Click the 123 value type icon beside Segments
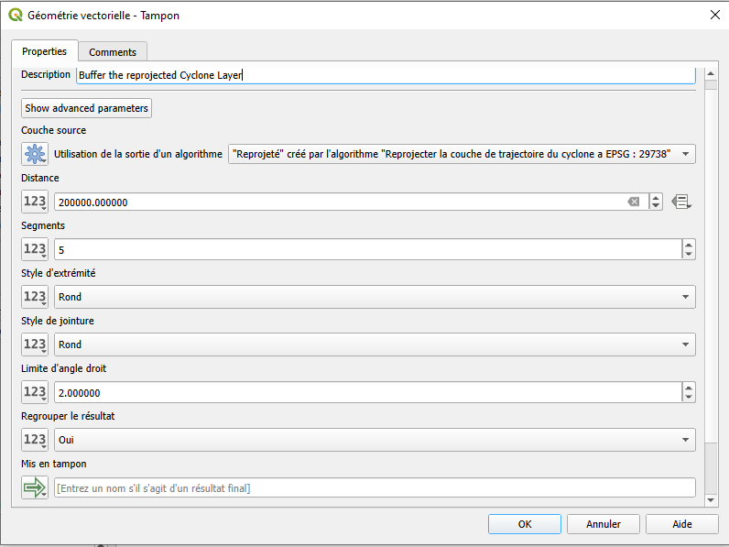Image resolution: width=729 pixels, height=547 pixels. [35, 249]
